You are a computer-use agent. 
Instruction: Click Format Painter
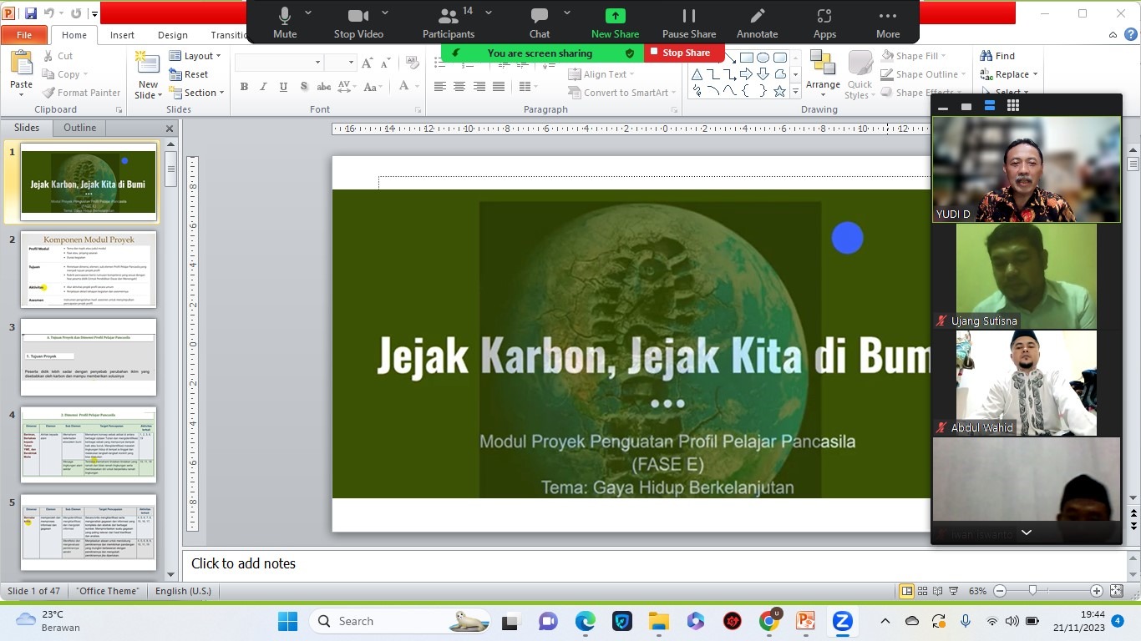click(81, 93)
